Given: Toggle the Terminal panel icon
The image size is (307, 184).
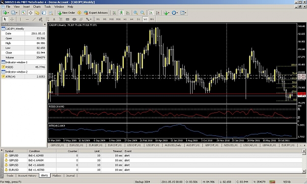Looking at the screenshot, I should [x=44, y=13].
